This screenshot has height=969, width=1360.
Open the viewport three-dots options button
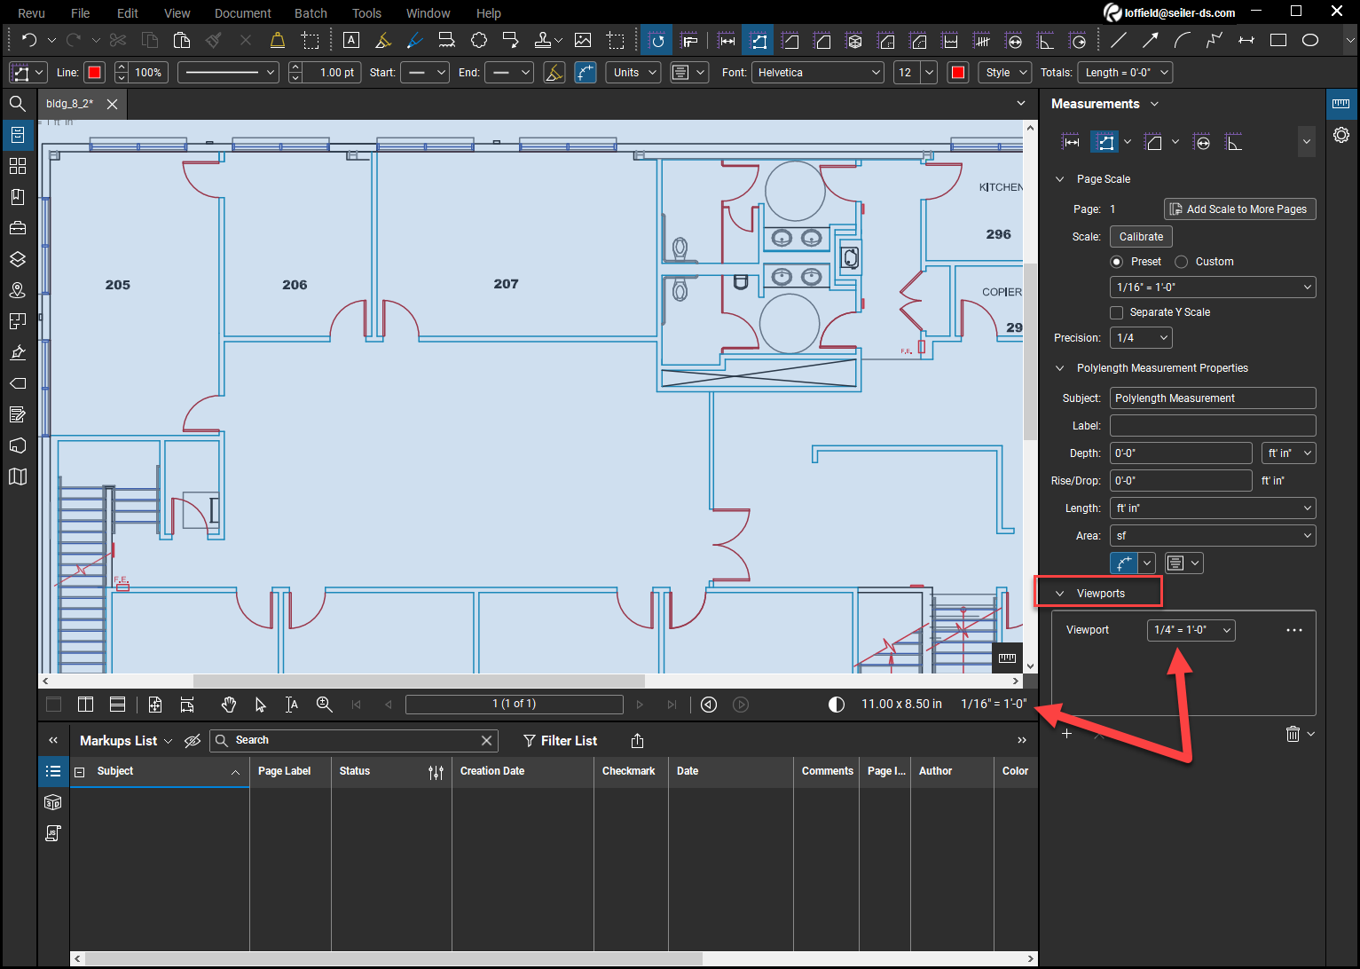tap(1294, 630)
